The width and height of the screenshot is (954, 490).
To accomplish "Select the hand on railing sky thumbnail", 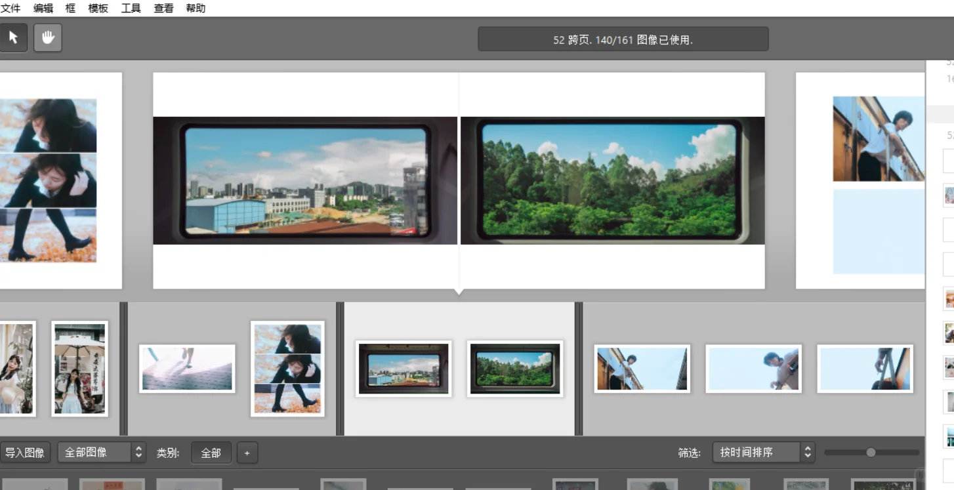I will (865, 369).
